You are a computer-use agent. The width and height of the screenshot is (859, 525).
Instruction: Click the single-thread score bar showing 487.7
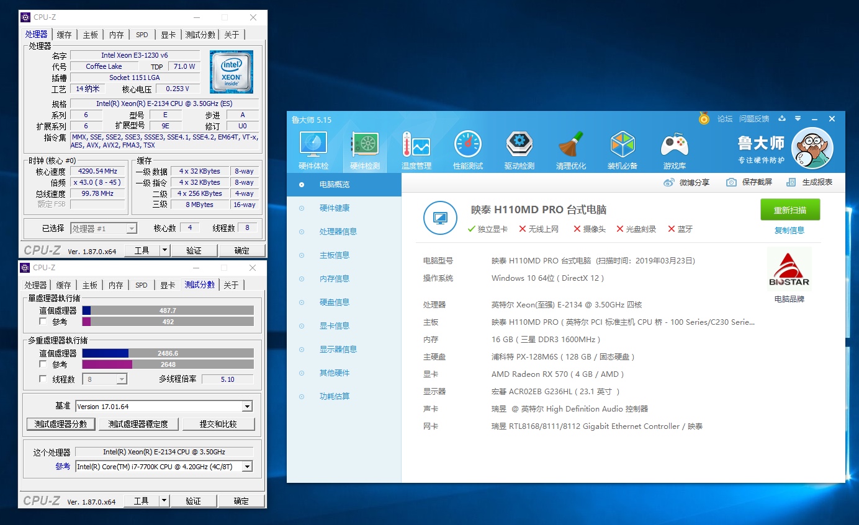coord(168,311)
